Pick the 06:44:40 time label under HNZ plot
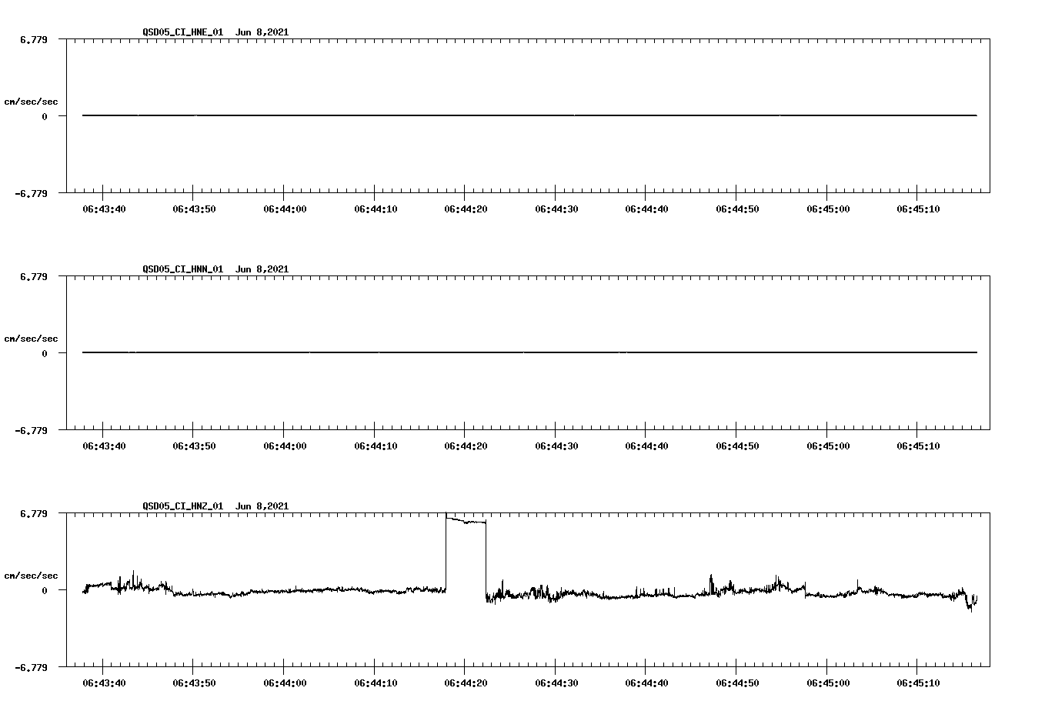The width and height of the screenshot is (1045, 711). click(646, 683)
